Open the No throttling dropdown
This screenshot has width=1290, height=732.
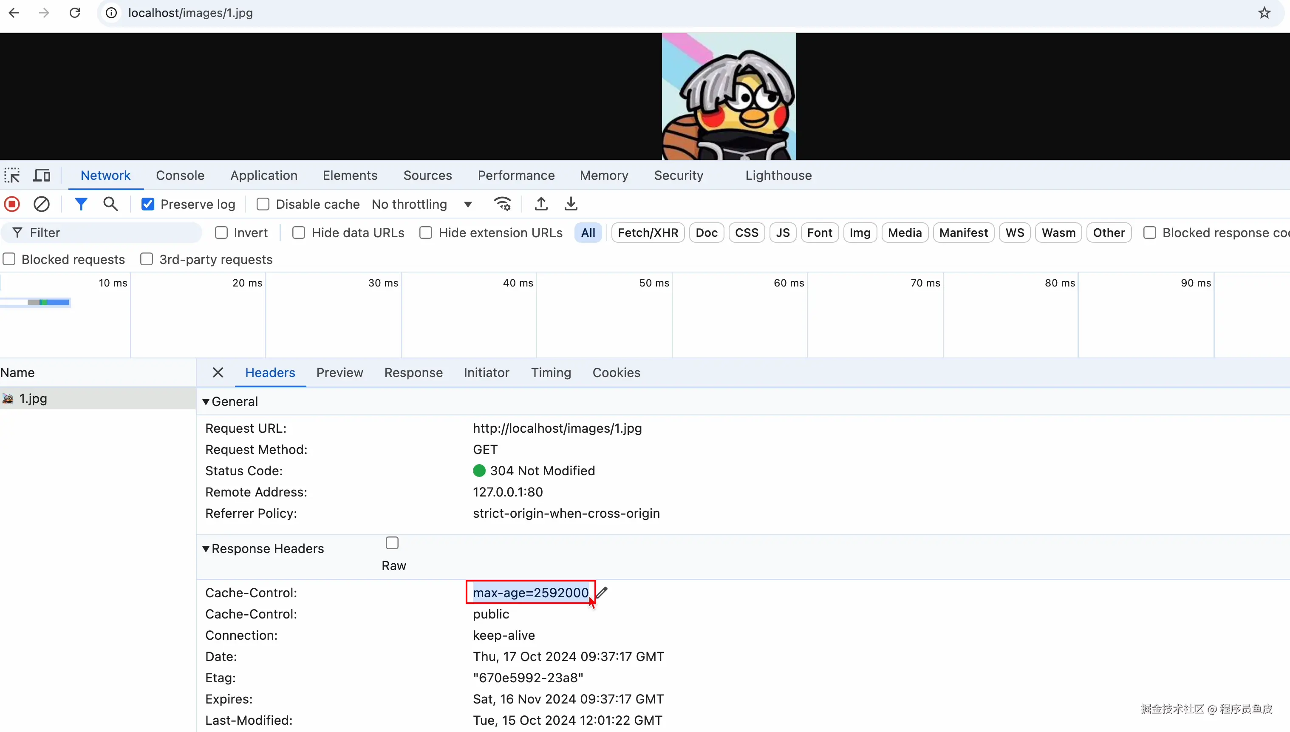point(421,204)
